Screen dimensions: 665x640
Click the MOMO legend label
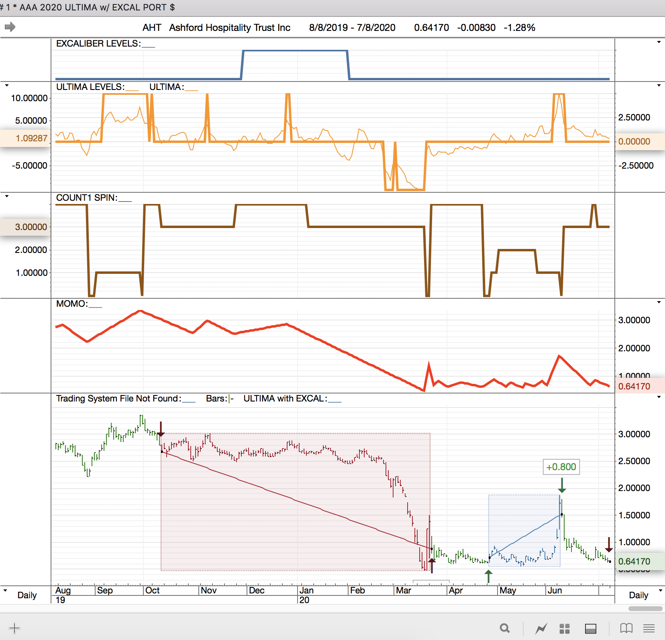[x=72, y=304]
